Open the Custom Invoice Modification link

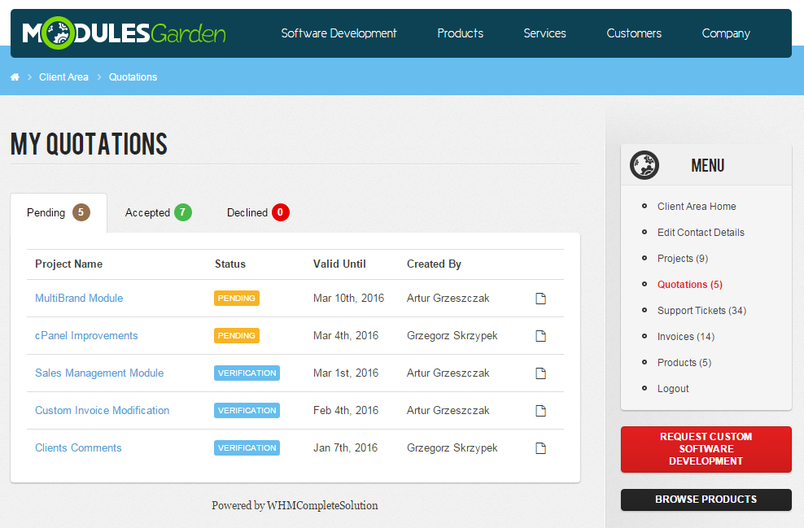pyautogui.click(x=102, y=411)
